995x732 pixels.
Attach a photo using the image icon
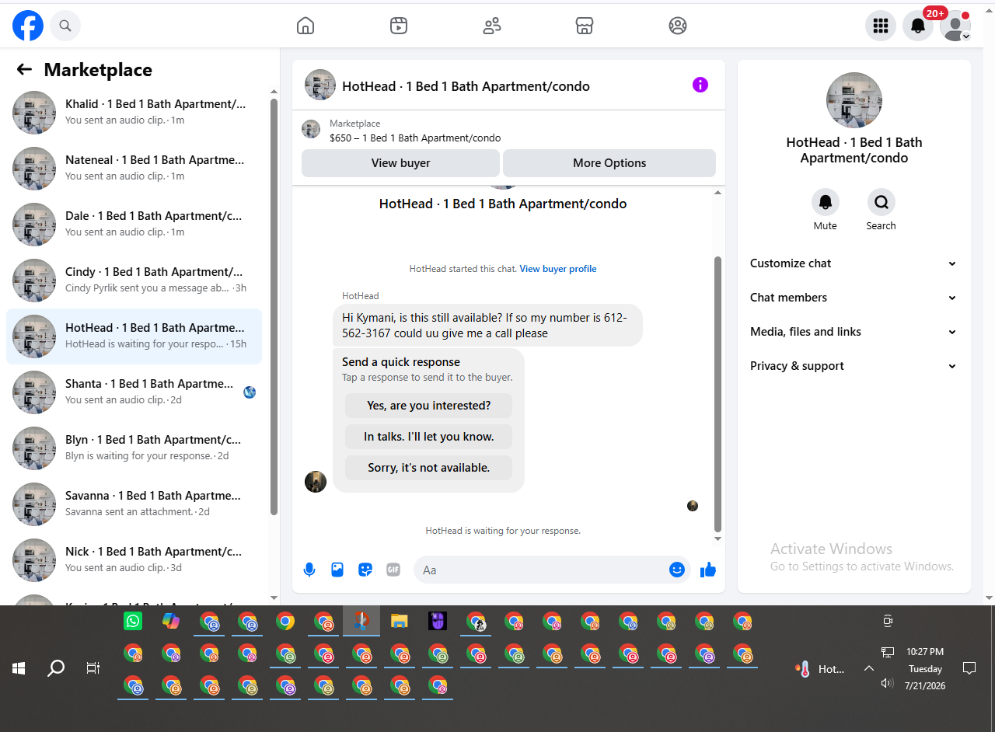point(337,570)
